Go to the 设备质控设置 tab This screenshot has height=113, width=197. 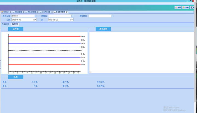coord(46,12)
